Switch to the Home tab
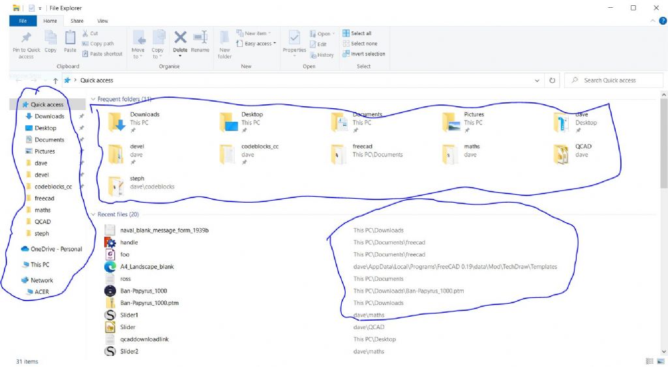 tap(50, 20)
